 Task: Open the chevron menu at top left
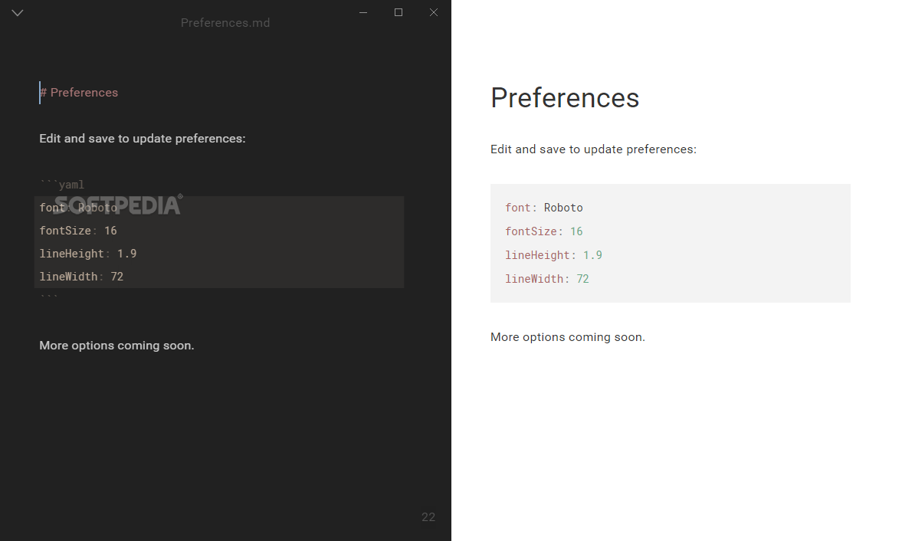pos(18,13)
